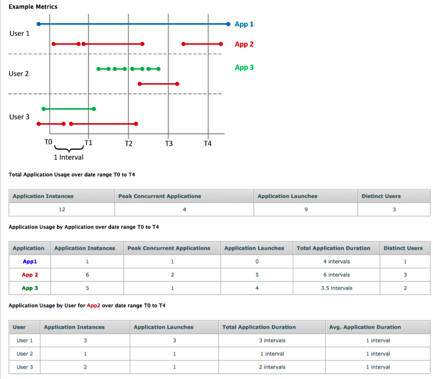This screenshot has width=433, height=379.
Task: Select the T0 marker on the time axis
Action: pos(48,143)
